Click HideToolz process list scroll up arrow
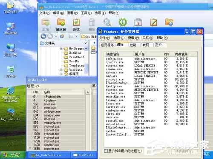Image resolution: width=213 pixels, height=159 pixels. [88, 92]
